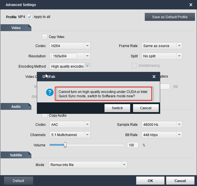Open the audio Codec AAC dropdown
The height and width of the screenshot is (186, 197).
point(87,124)
